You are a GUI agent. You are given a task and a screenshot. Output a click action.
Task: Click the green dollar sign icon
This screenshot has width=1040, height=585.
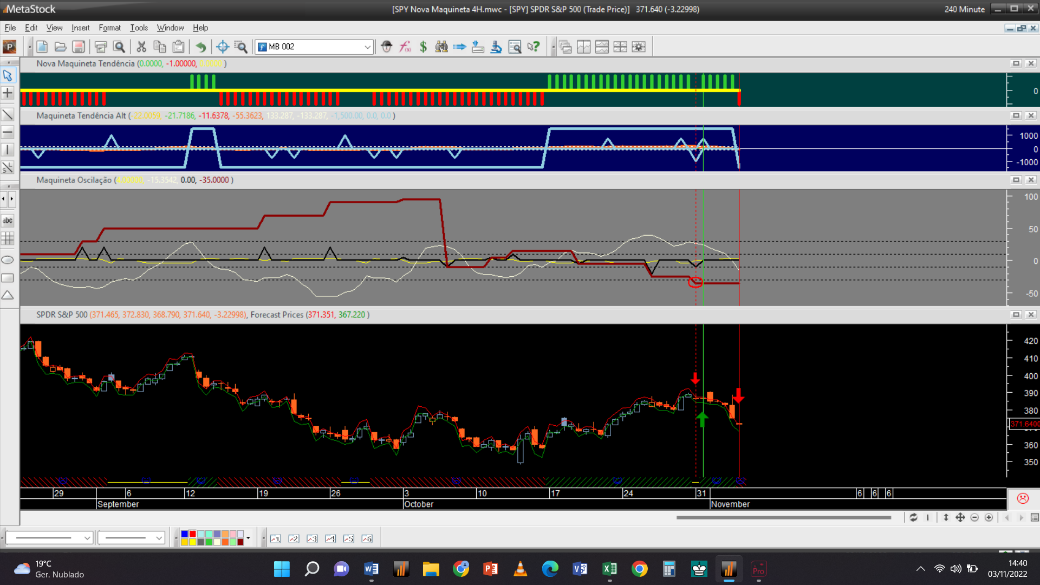[x=423, y=47]
